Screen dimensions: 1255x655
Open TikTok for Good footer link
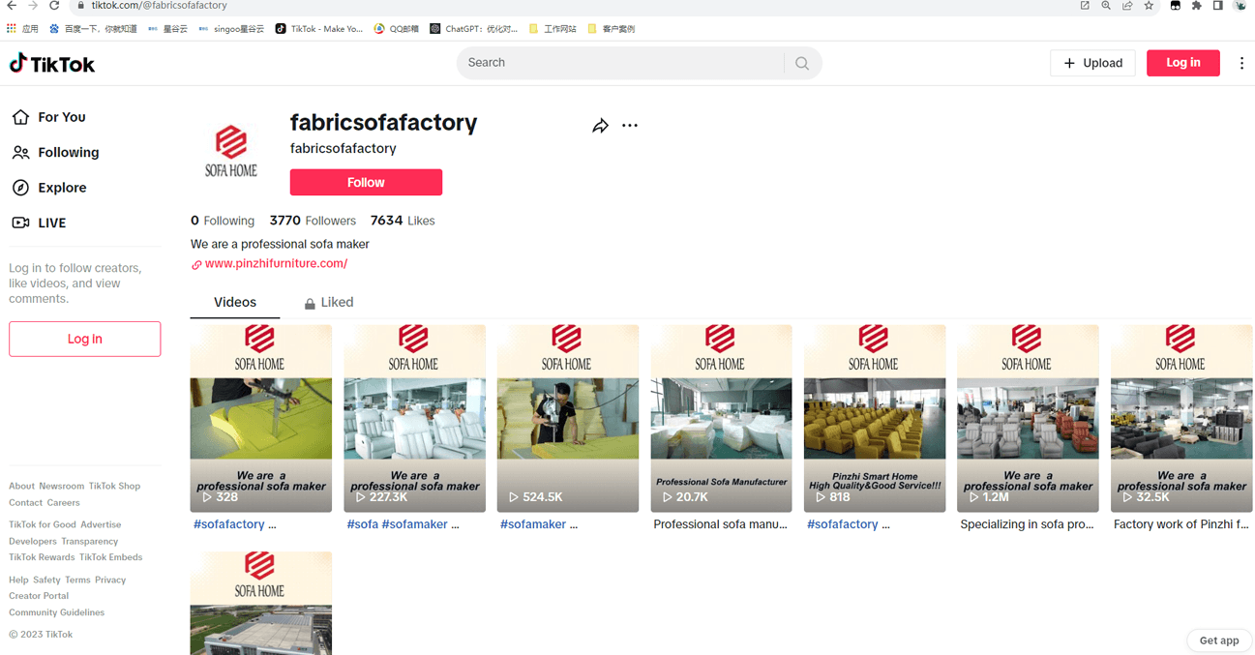(x=43, y=524)
